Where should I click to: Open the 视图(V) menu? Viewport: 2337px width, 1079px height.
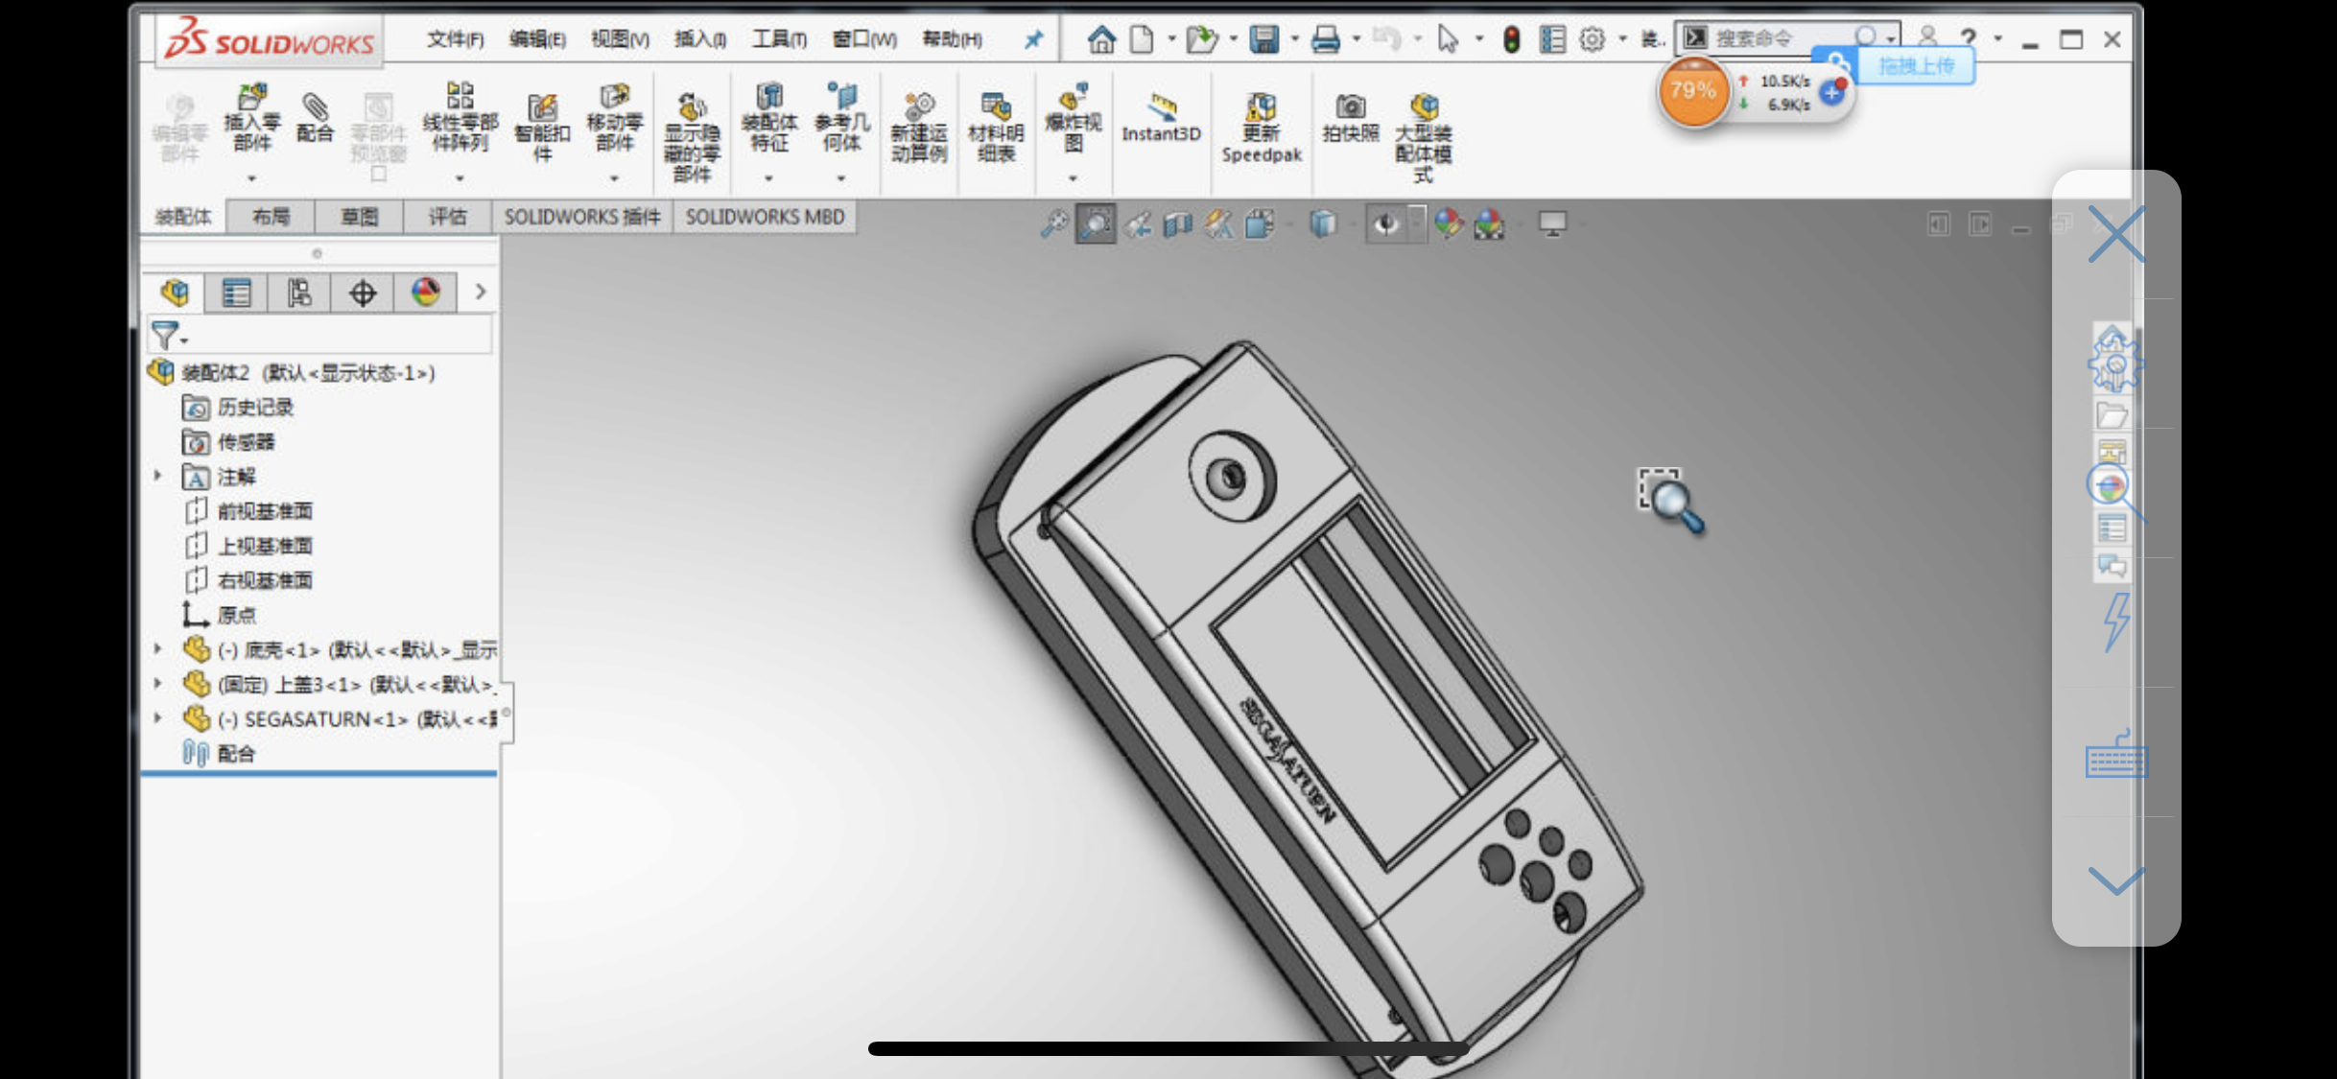tap(620, 39)
